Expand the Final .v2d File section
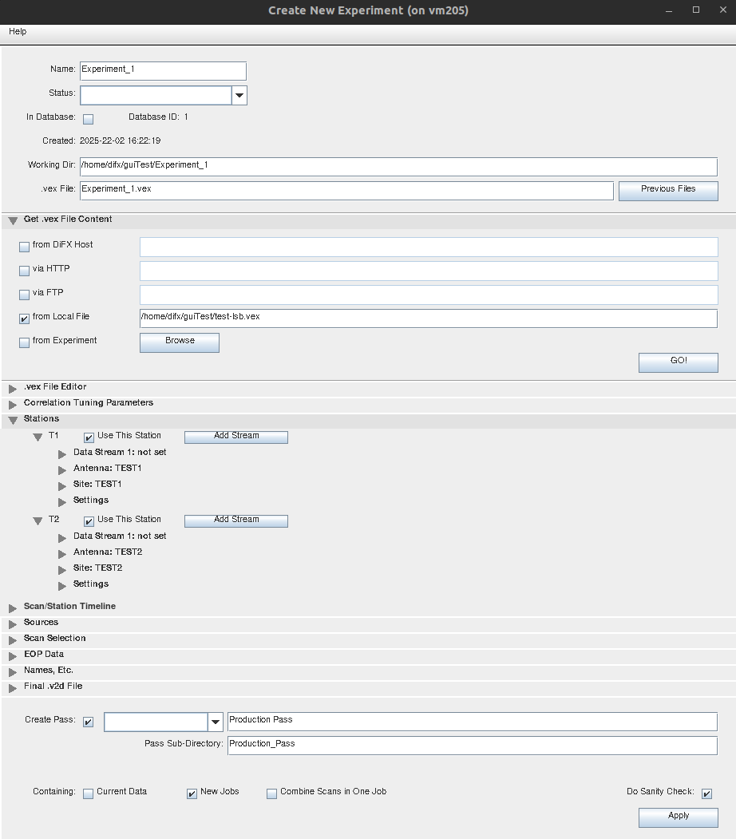The image size is (736, 839). pyautogui.click(x=13, y=688)
